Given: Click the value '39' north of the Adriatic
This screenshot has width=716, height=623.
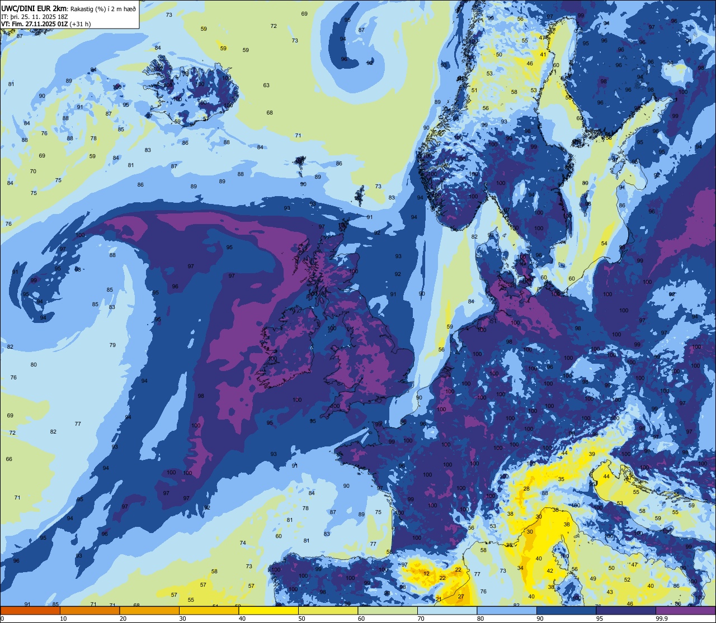Looking at the screenshot, I should (x=592, y=454).
